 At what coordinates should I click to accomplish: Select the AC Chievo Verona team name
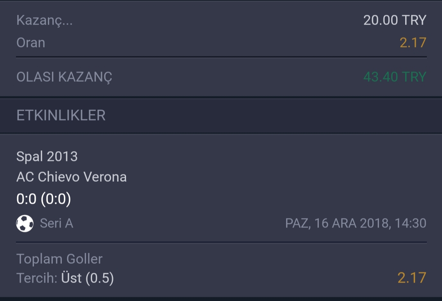pos(71,177)
